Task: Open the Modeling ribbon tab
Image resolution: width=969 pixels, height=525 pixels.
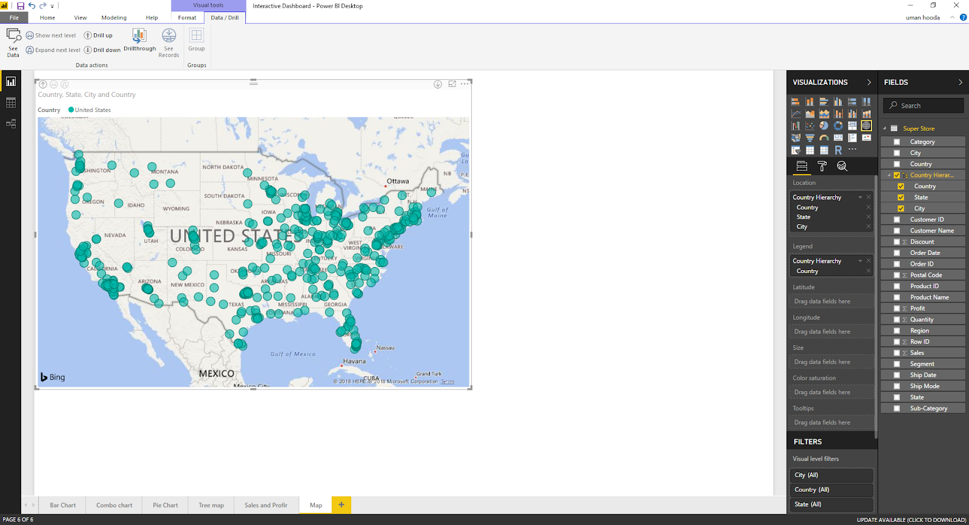Action: 114,18
